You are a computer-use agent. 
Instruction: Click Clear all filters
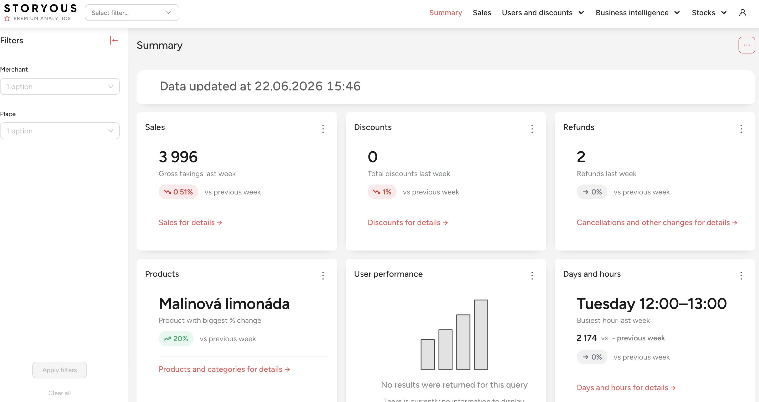click(60, 393)
